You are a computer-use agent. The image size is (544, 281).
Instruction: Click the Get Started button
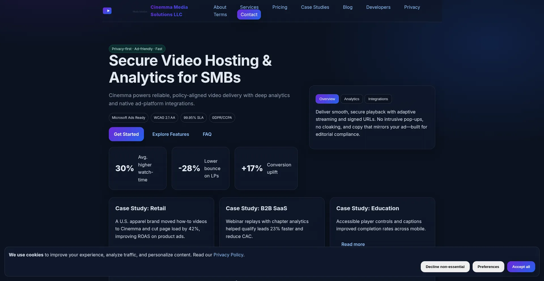[126, 134]
